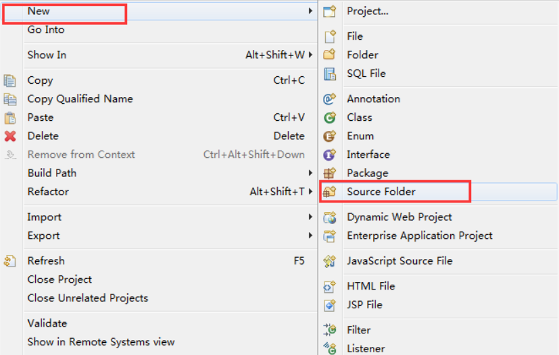559x355 pixels.
Task: Click the SQL File icon
Action: [330, 74]
